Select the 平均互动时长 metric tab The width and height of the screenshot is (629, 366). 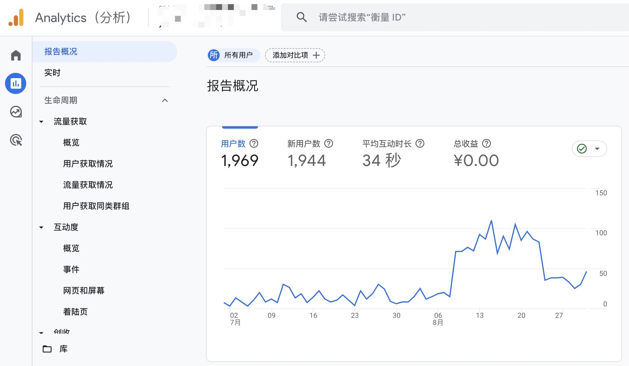(393, 153)
